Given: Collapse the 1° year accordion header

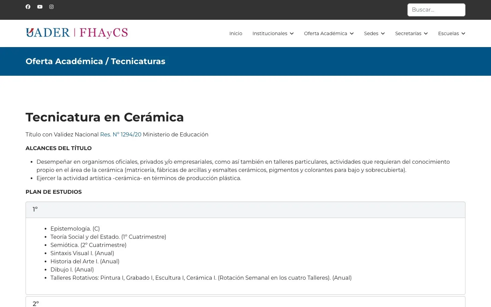Looking at the screenshot, I should (x=245, y=210).
